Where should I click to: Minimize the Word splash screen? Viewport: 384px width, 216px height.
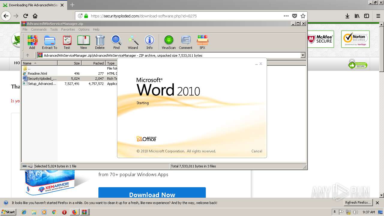(256, 64)
